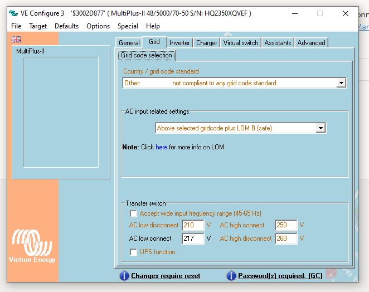Switch to the Charger tab
Screen dimensions: 369x292
coord(207,43)
